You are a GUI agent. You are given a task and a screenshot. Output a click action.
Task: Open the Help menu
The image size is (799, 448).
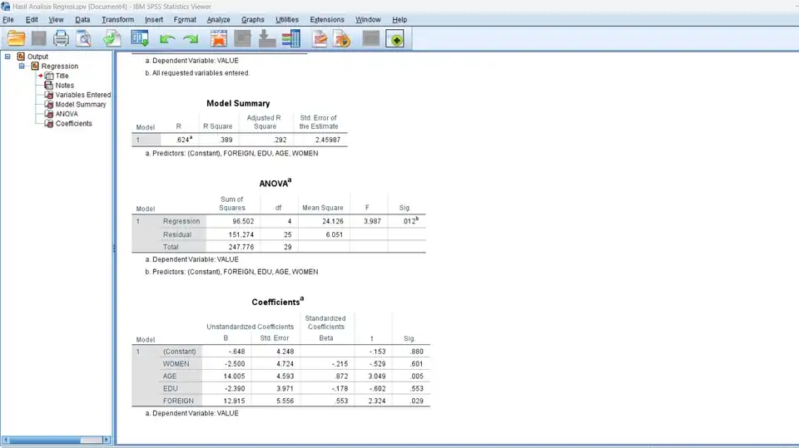coord(399,19)
